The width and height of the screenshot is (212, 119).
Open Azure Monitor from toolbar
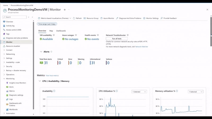pyautogui.click(x=107, y=18)
